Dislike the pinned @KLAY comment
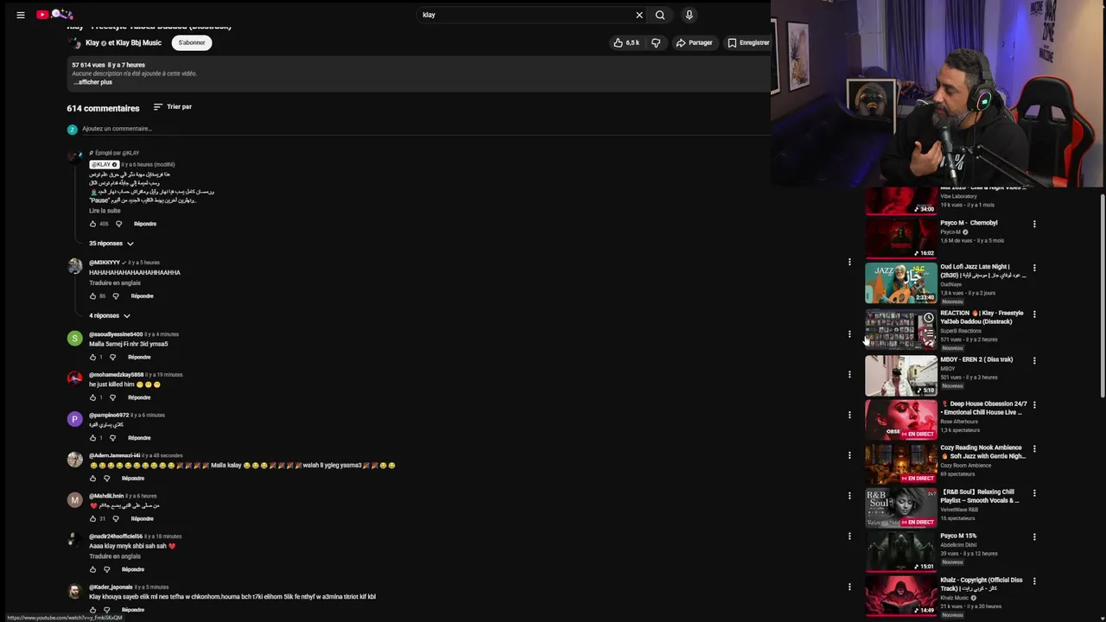This screenshot has width=1106, height=622. click(x=119, y=224)
